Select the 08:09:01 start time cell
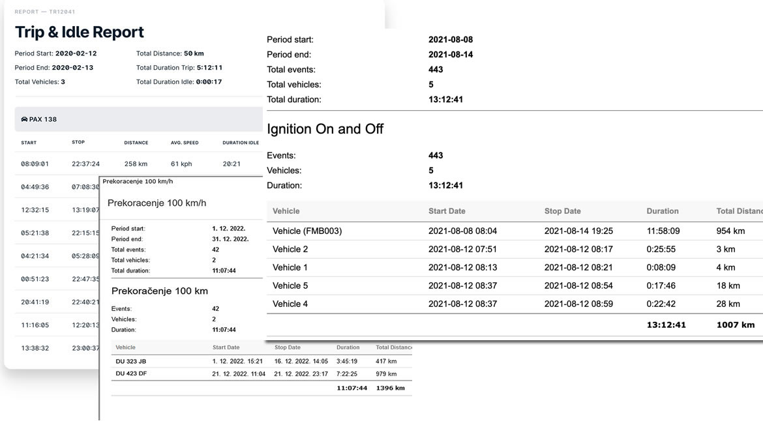Screen dimensions: 763x421 click(x=35, y=164)
